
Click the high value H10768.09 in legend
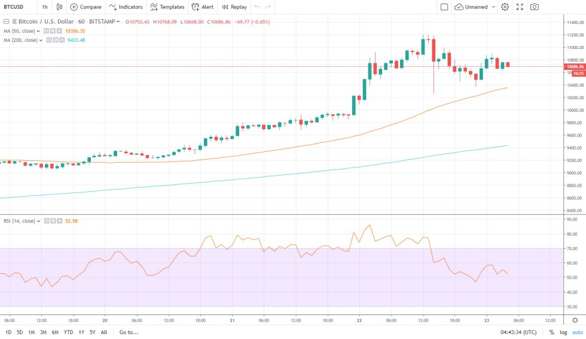coord(165,22)
